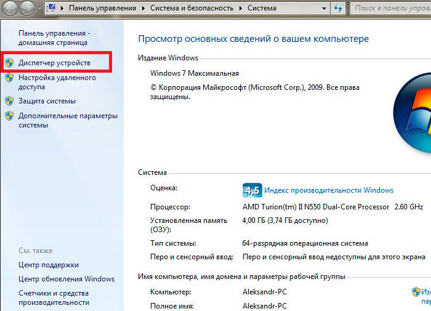Open recent pages dropdown beside navigation arrows
Viewport: 431px width, 311px height.
pos(39,8)
